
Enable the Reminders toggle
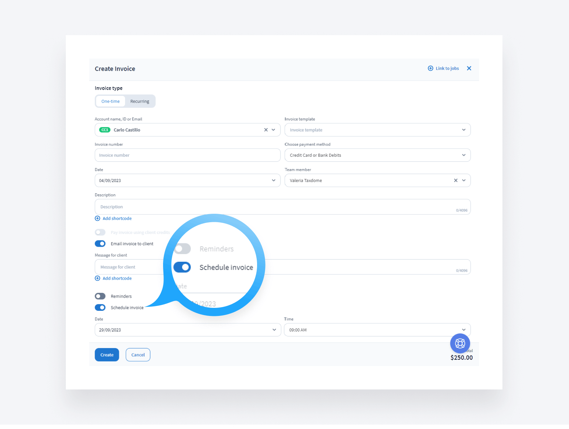click(100, 296)
